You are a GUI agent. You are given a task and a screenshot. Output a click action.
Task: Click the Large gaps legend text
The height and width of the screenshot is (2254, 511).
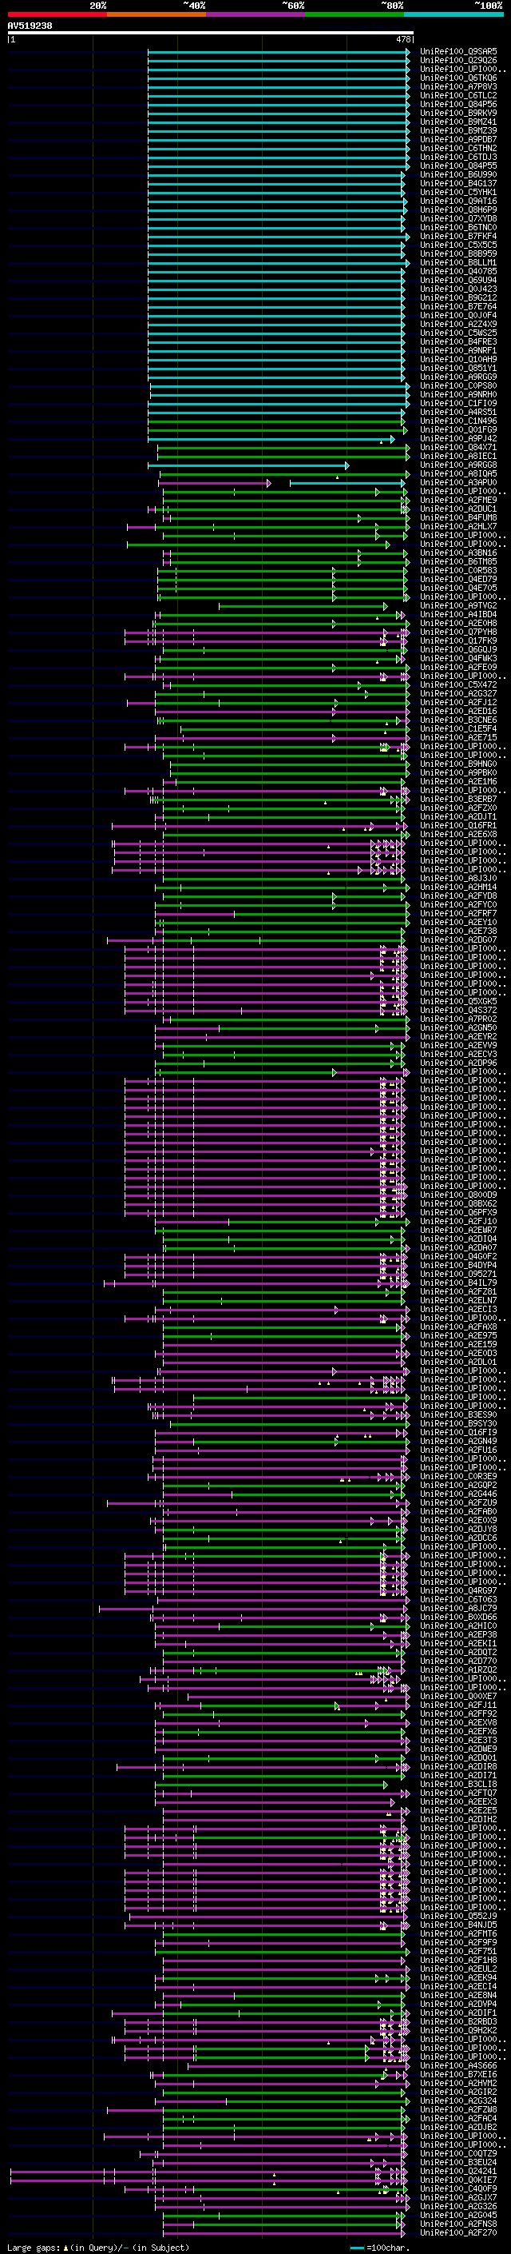pos(34,2248)
